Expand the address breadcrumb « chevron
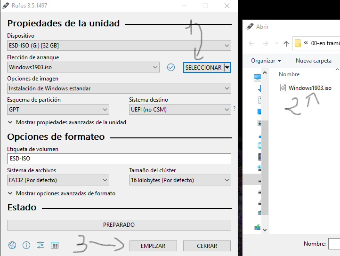340x256 pixels. (306, 43)
